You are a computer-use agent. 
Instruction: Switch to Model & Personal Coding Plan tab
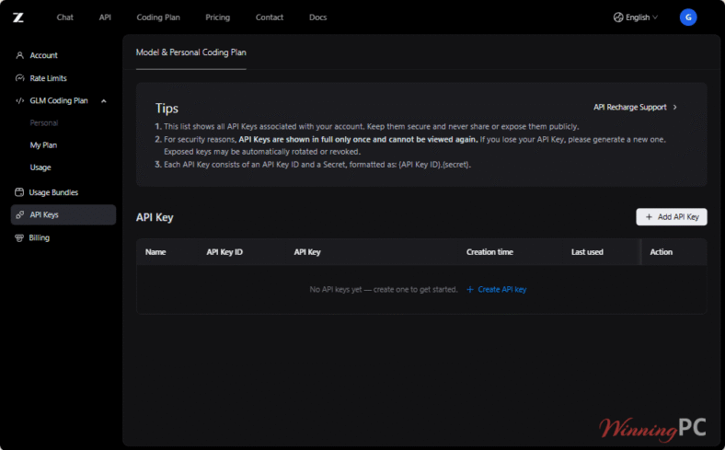pyautogui.click(x=191, y=52)
